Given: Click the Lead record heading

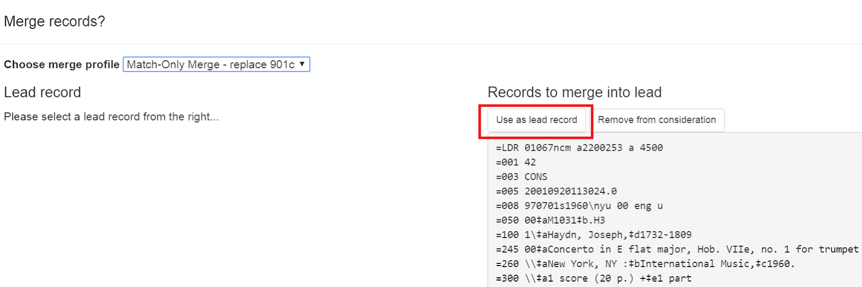Looking at the screenshot, I should [x=43, y=93].
